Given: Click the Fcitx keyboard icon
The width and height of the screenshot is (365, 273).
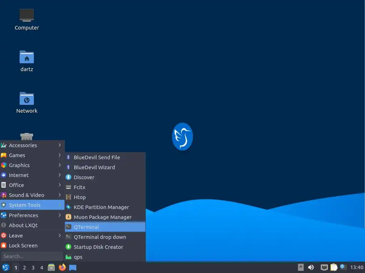Looking at the screenshot, I should pos(68,187).
